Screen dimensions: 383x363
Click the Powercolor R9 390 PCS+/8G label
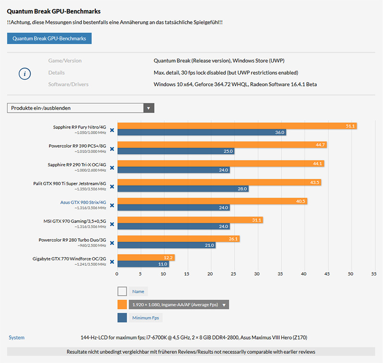click(78, 146)
